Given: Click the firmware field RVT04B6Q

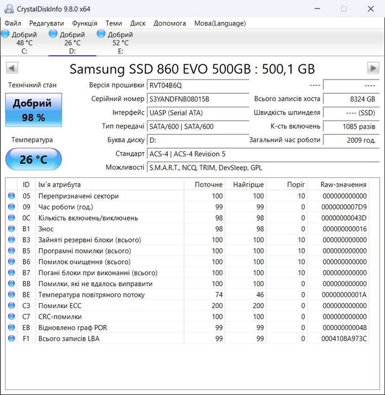Looking at the screenshot, I should pos(198,85).
